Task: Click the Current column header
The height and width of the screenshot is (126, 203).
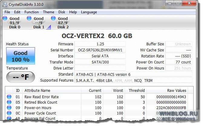Action: (92, 90)
